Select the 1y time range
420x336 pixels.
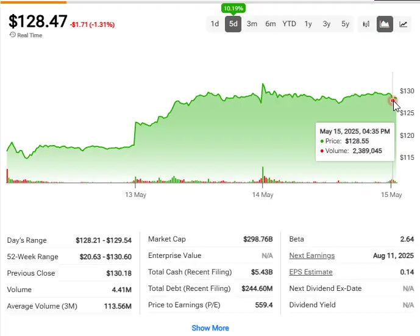pyautogui.click(x=308, y=24)
